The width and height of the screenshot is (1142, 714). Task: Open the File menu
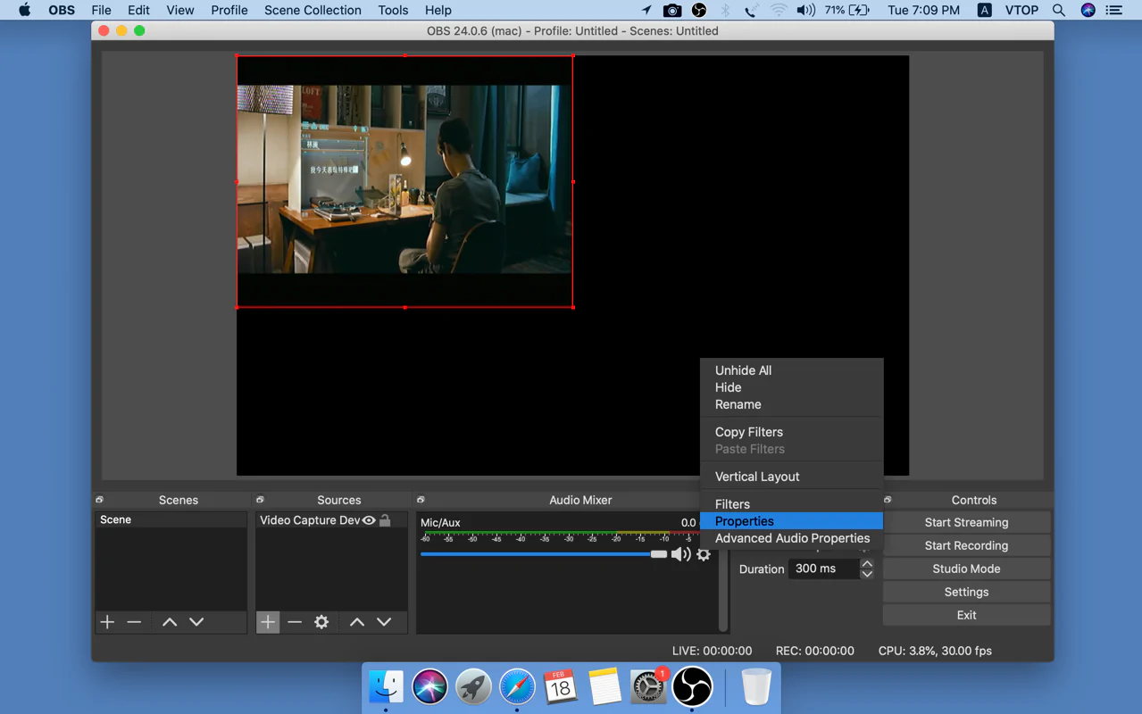(101, 10)
